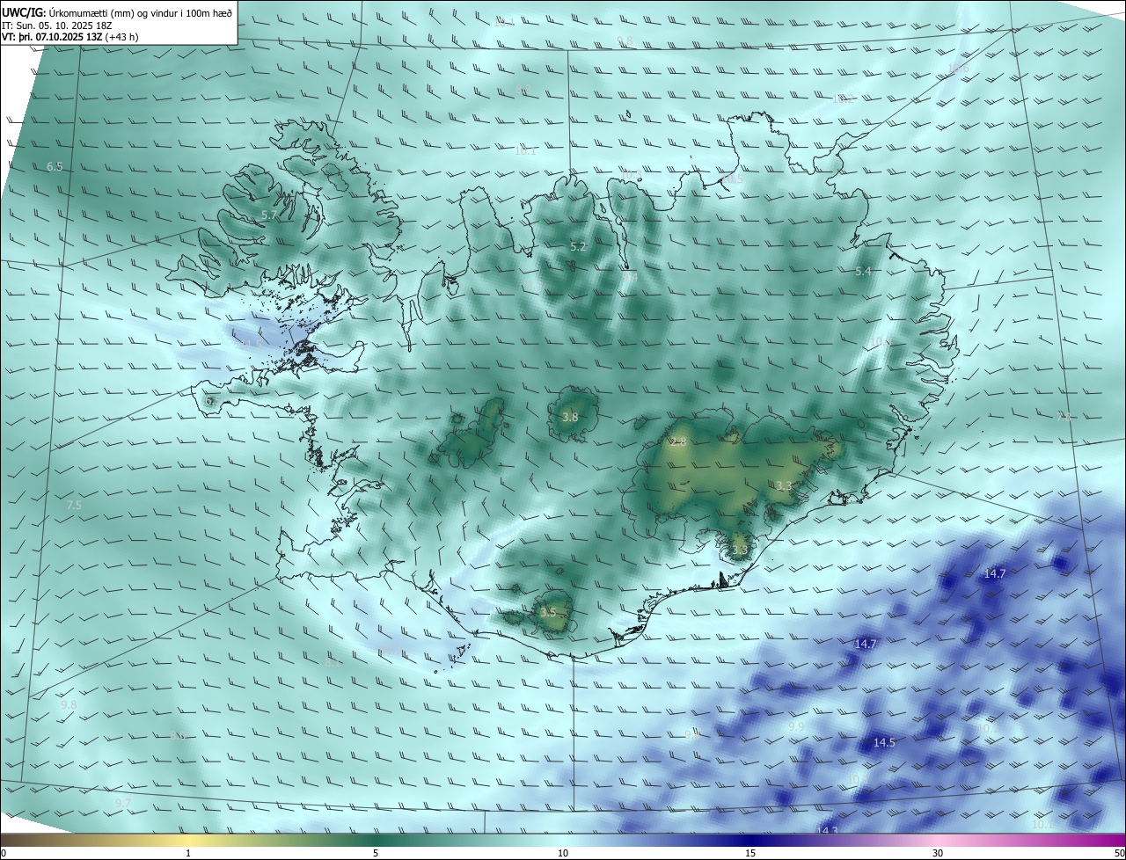Screen dimensions: 1126x860
Task: Click the colorbar tick label 1
Action: point(188,853)
